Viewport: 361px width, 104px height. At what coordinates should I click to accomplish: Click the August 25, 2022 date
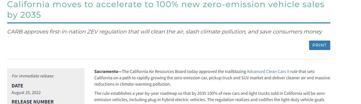[x=26, y=93]
